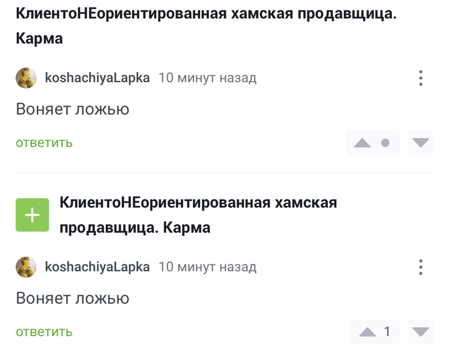Select the bottom comment text "Воняет ложью"

[x=72, y=298]
